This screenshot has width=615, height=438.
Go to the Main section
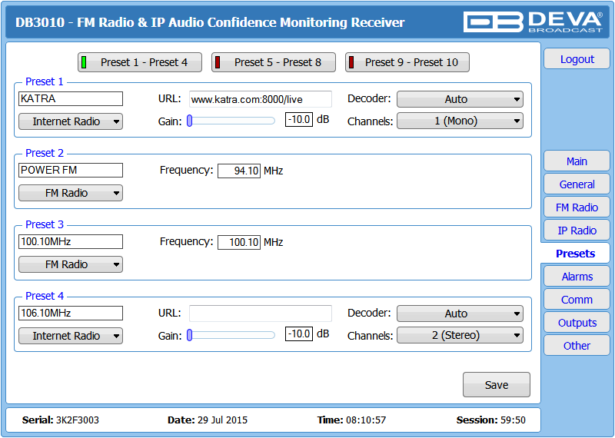pos(577,161)
